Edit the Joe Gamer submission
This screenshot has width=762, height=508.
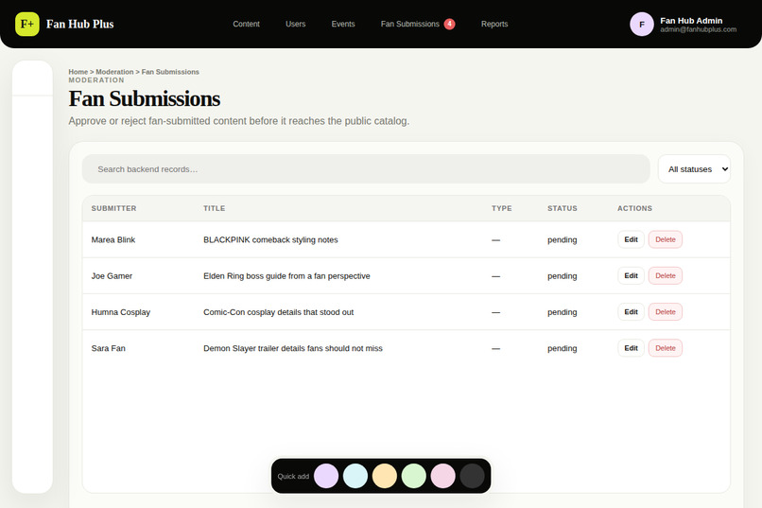[631, 275]
